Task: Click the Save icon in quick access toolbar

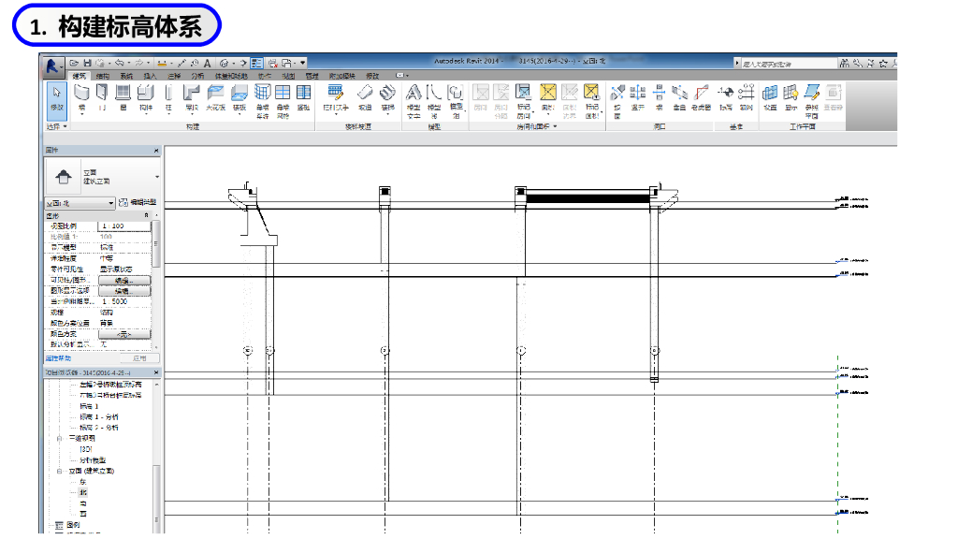Action: click(87, 63)
